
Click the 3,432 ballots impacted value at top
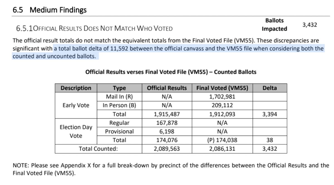pyautogui.click(x=310, y=25)
